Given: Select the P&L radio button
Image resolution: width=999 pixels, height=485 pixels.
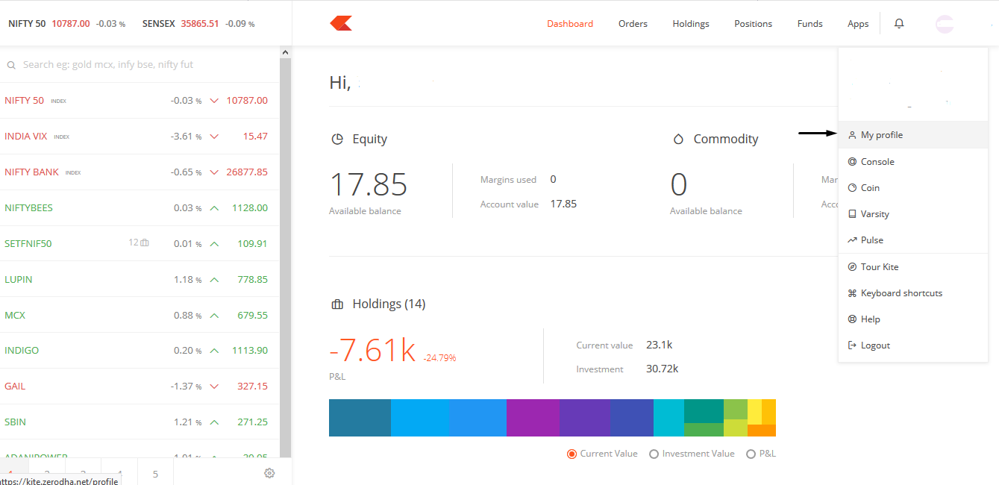Looking at the screenshot, I should 751,454.
